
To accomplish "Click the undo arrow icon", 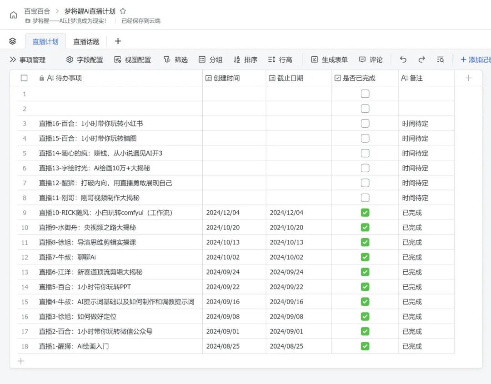I will pyautogui.click(x=403, y=59).
